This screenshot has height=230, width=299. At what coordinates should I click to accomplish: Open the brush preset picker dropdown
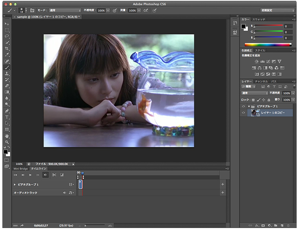[x=26, y=11]
